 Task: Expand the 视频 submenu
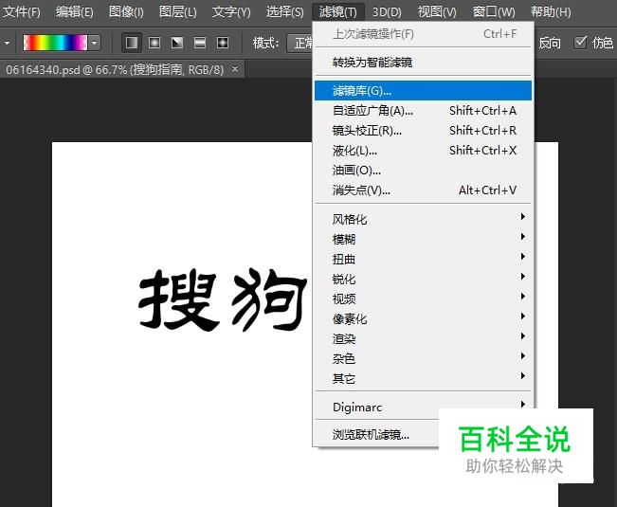(423, 299)
